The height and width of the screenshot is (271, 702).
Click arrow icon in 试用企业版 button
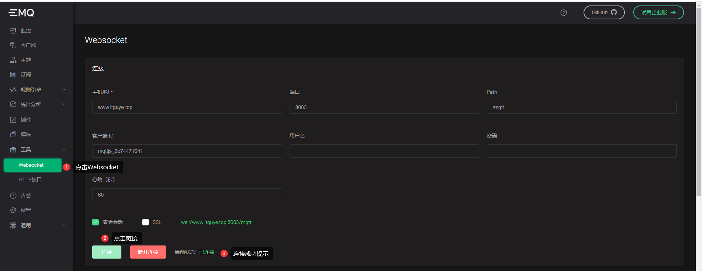673,12
